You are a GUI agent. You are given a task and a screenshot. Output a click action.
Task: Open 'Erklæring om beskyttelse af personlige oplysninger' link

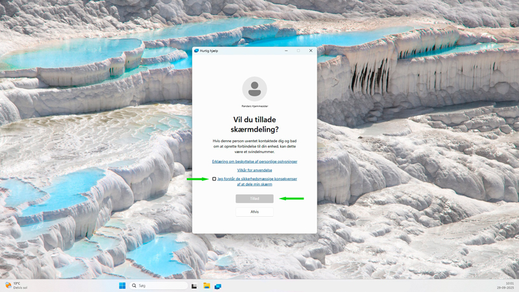point(254,162)
